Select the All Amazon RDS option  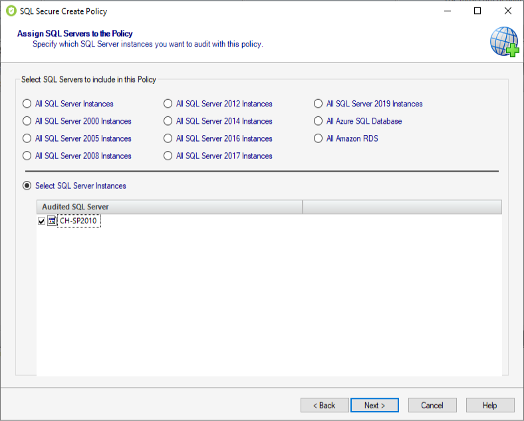319,138
